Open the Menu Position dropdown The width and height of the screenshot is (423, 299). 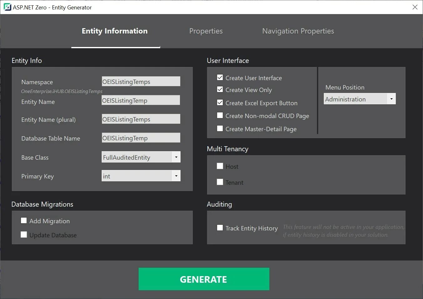pyautogui.click(x=391, y=99)
